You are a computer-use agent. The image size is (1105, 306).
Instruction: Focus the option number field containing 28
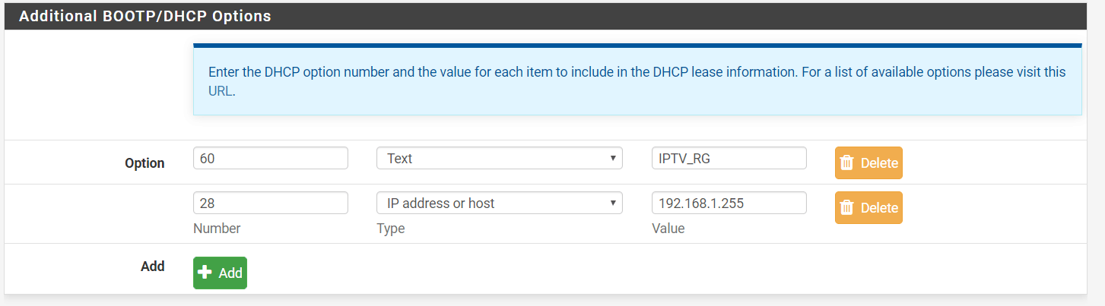coord(270,203)
